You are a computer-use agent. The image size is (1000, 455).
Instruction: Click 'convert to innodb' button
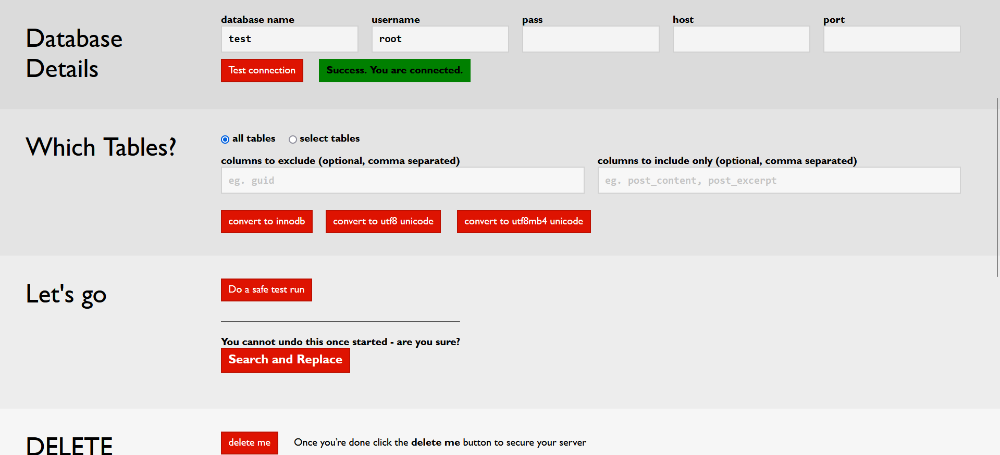tap(267, 221)
